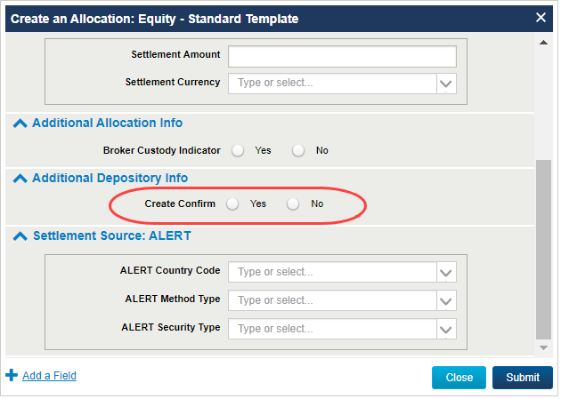The height and width of the screenshot is (399, 561).
Task: Select No for Create Confirm
Action: tap(293, 203)
